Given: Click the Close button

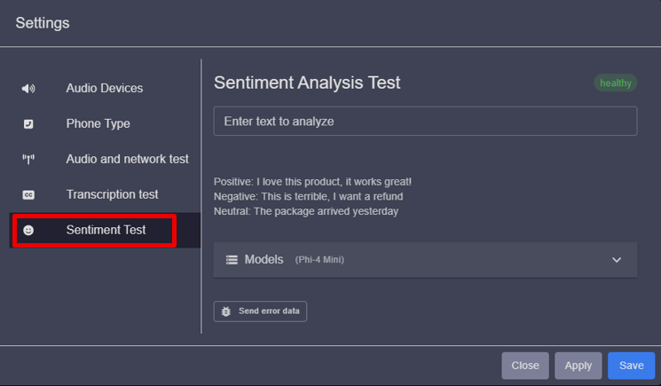Looking at the screenshot, I should (x=525, y=366).
